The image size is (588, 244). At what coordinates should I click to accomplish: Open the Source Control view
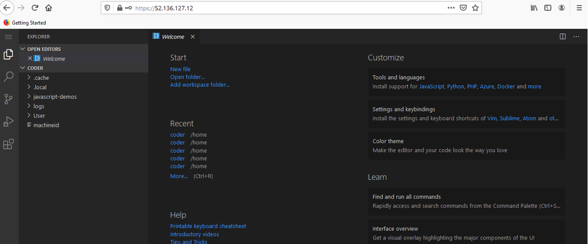(8, 99)
